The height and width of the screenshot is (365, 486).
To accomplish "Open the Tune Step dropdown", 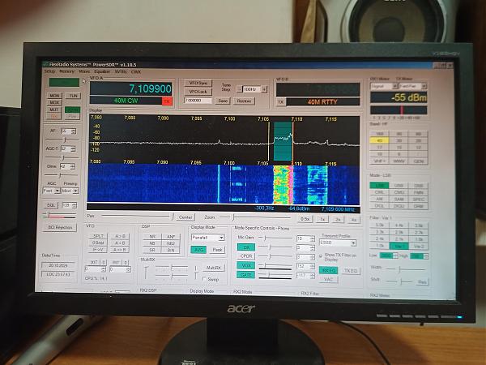I will [x=254, y=88].
